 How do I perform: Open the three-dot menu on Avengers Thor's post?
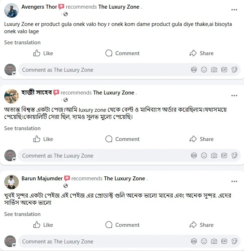tap(234, 10)
